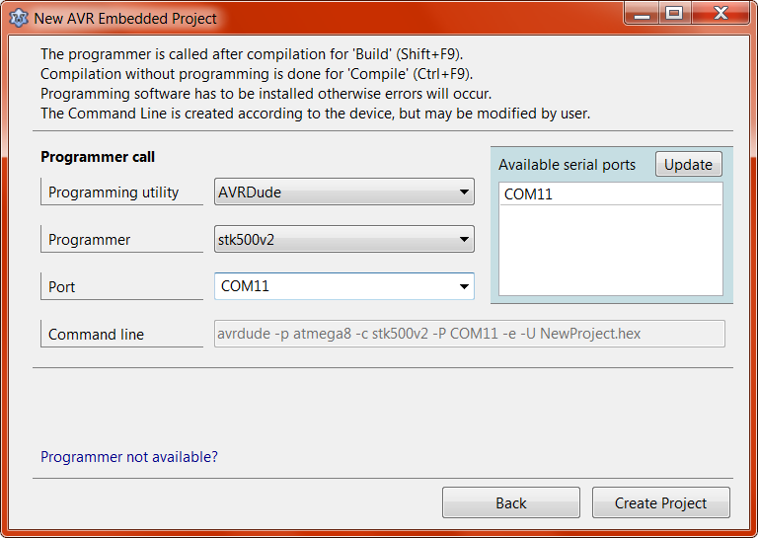Click the AVR app icon in title bar
The width and height of the screenshot is (758, 538).
point(18,18)
